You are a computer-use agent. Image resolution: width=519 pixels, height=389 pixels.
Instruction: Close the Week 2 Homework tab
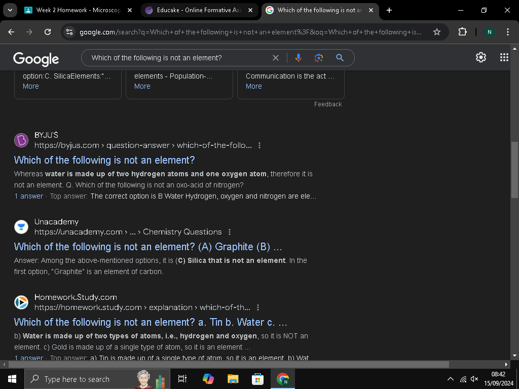(130, 10)
